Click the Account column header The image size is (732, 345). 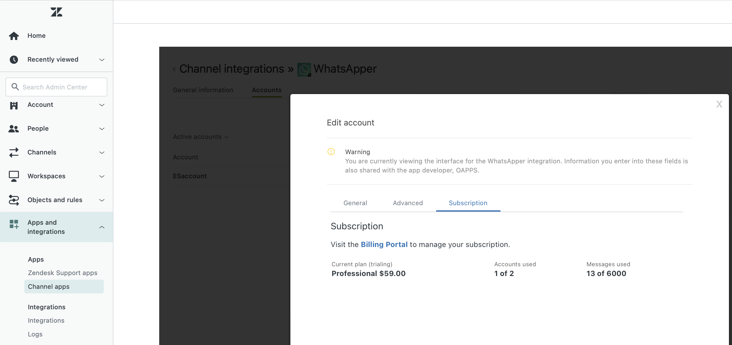(185, 157)
